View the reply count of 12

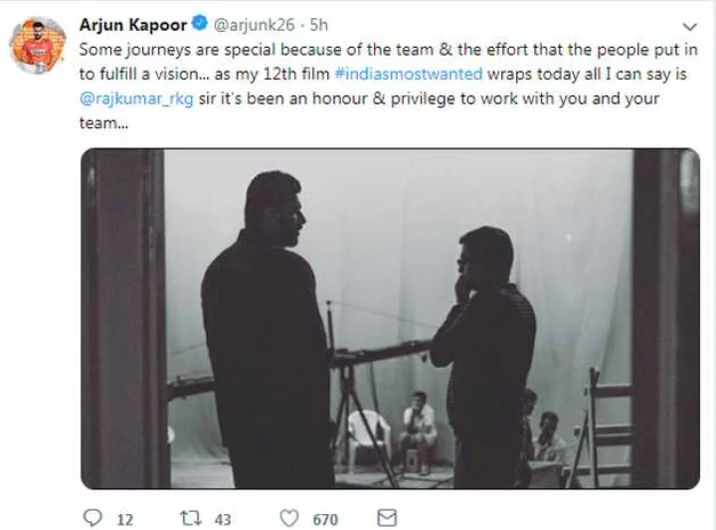(x=124, y=519)
